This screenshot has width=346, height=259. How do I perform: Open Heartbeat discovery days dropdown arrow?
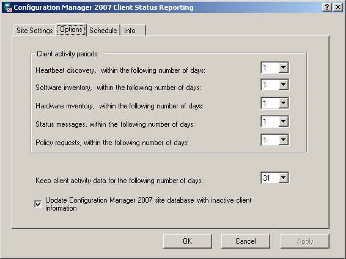point(283,67)
